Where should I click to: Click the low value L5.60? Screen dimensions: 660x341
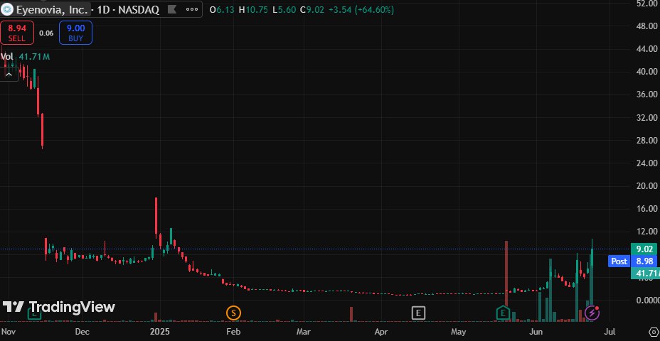(x=284, y=10)
